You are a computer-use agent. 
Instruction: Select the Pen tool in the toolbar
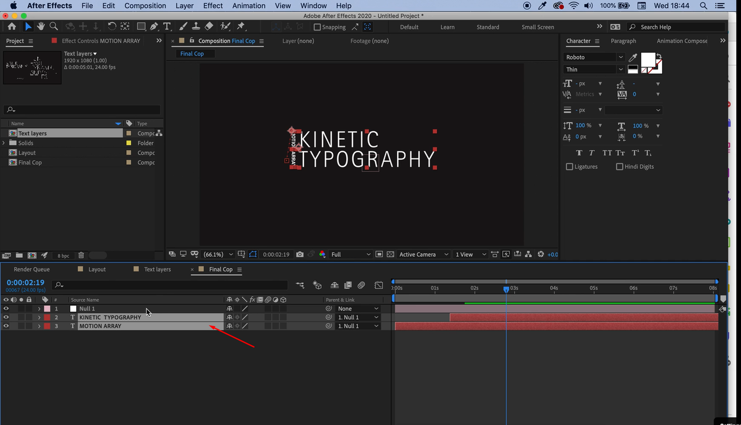click(x=153, y=27)
